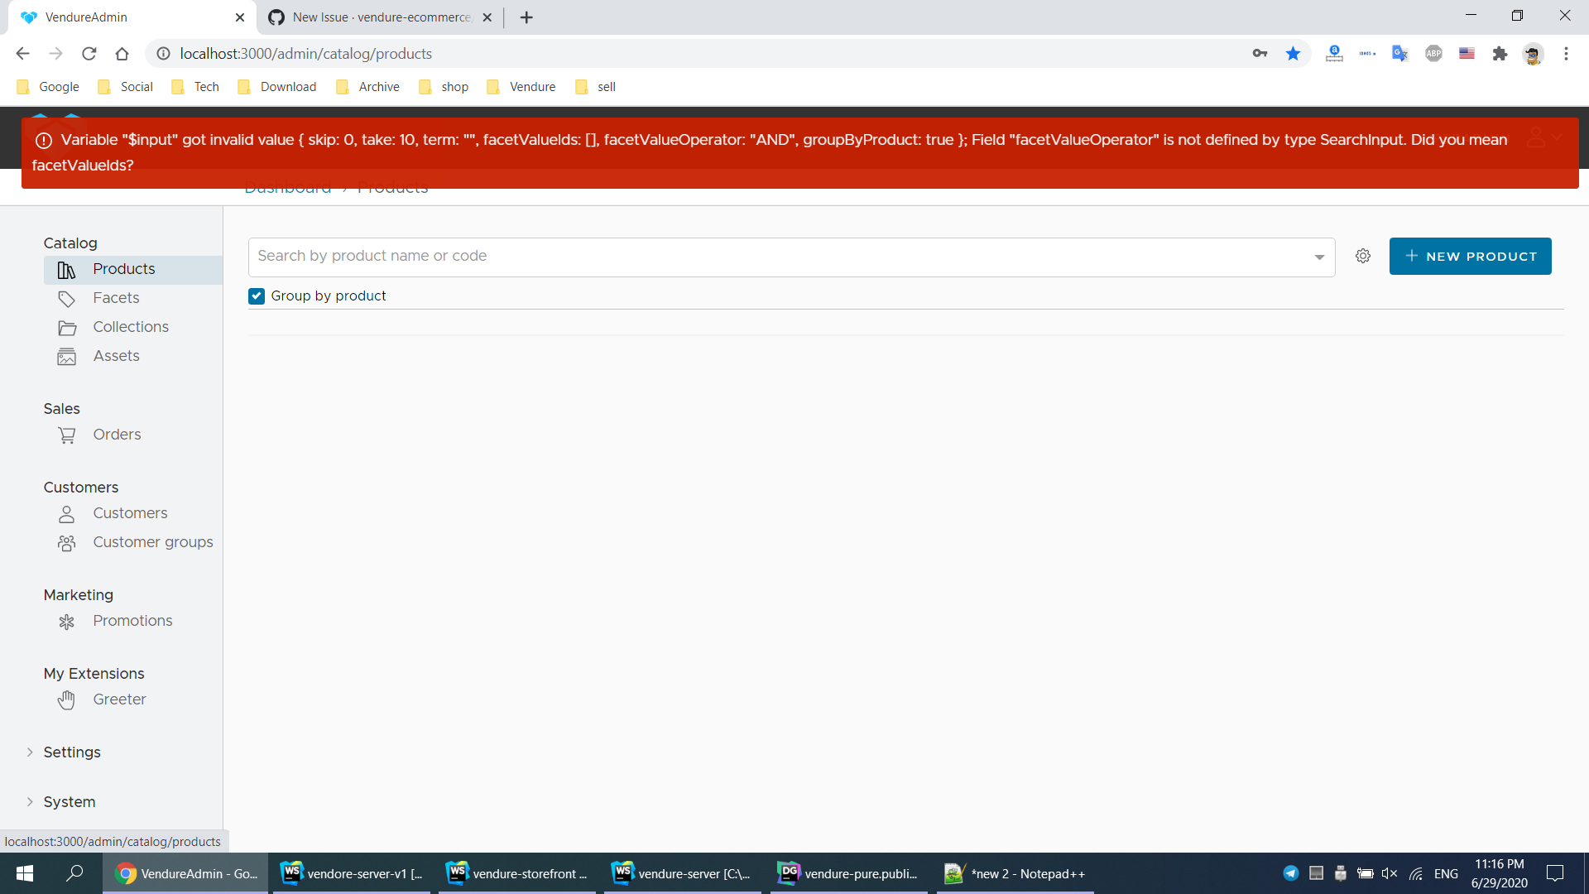Image resolution: width=1589 pixels, height=894 pixels.
Task: Open a new browser tab
Action: pos(526,17)
